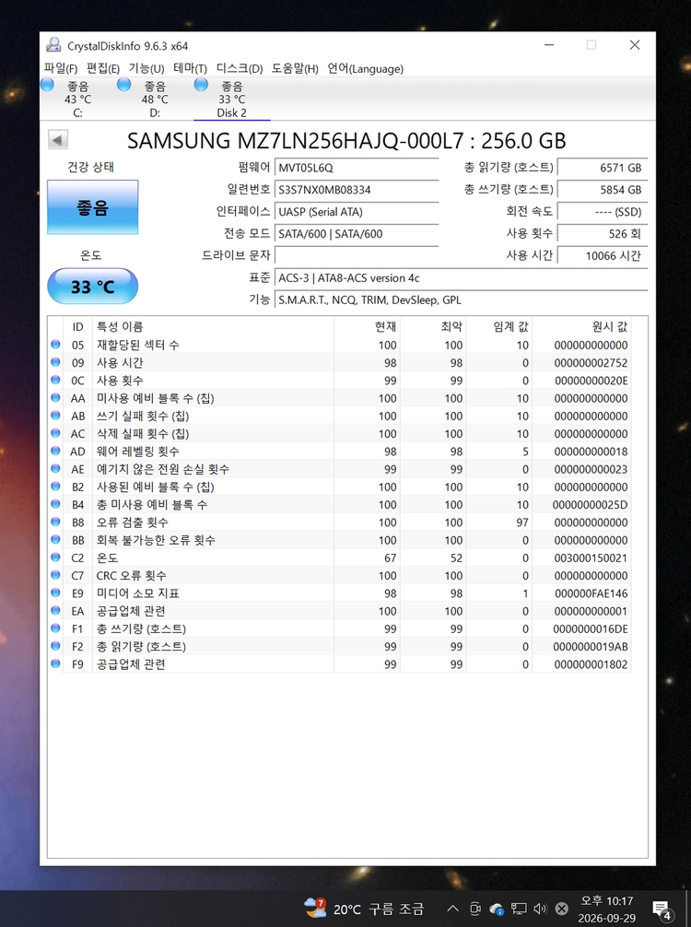691x927 pixels.
Task: Click raw value 000000FAE146
Action: pos(591,593)
